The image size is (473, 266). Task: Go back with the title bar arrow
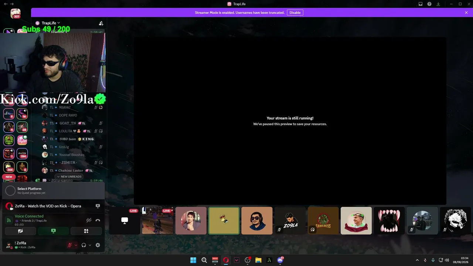[x=6, y=4]
